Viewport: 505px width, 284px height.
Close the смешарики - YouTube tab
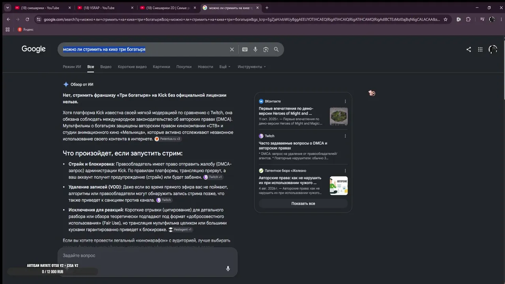[70, 8]
